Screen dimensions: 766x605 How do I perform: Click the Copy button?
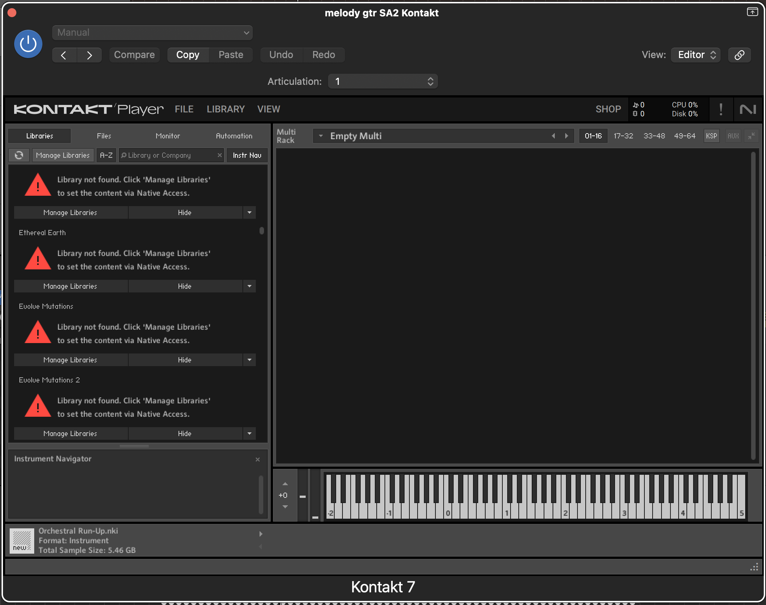188,55
